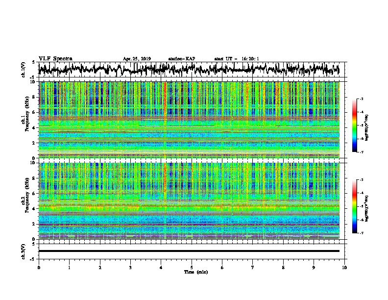Click the flat black ch.3 trace line

(x=189, y=251)
